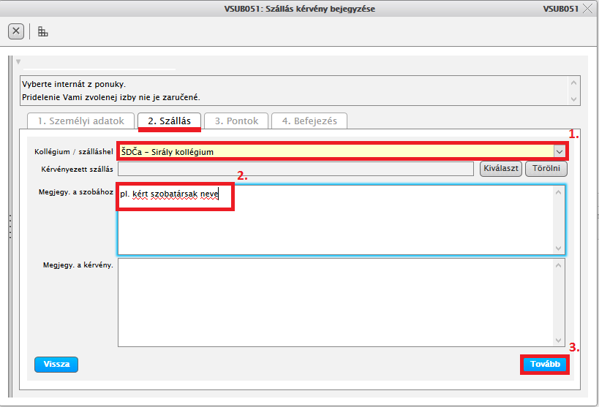
Task: Switch to the 1. Személyi adatok tab
Action: point(80,121)
